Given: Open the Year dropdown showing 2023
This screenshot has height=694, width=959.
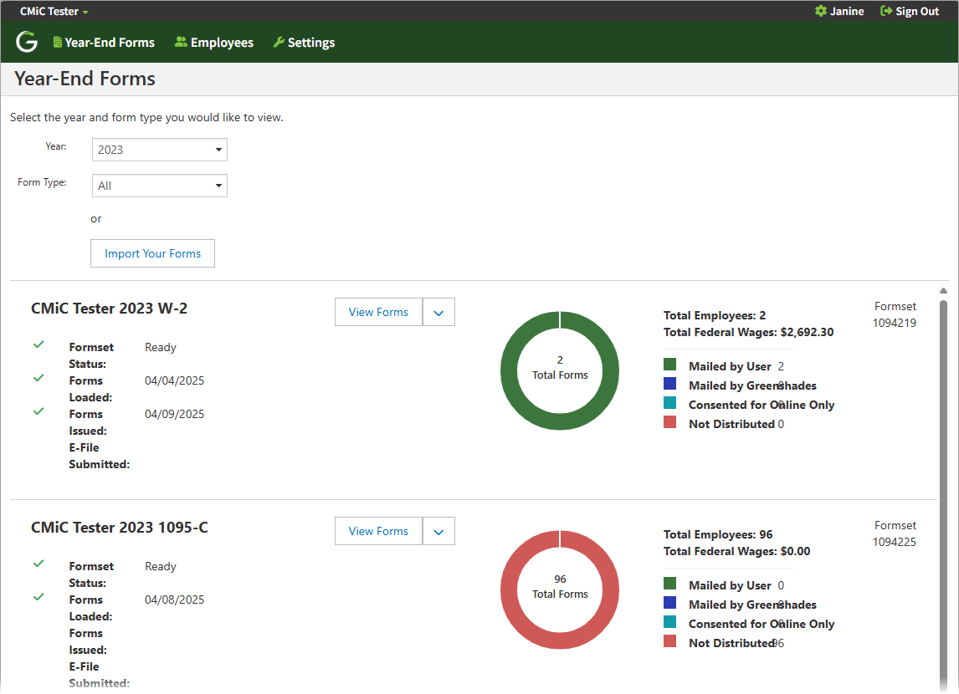Looking at the screenshot, I should coord(160,150).
